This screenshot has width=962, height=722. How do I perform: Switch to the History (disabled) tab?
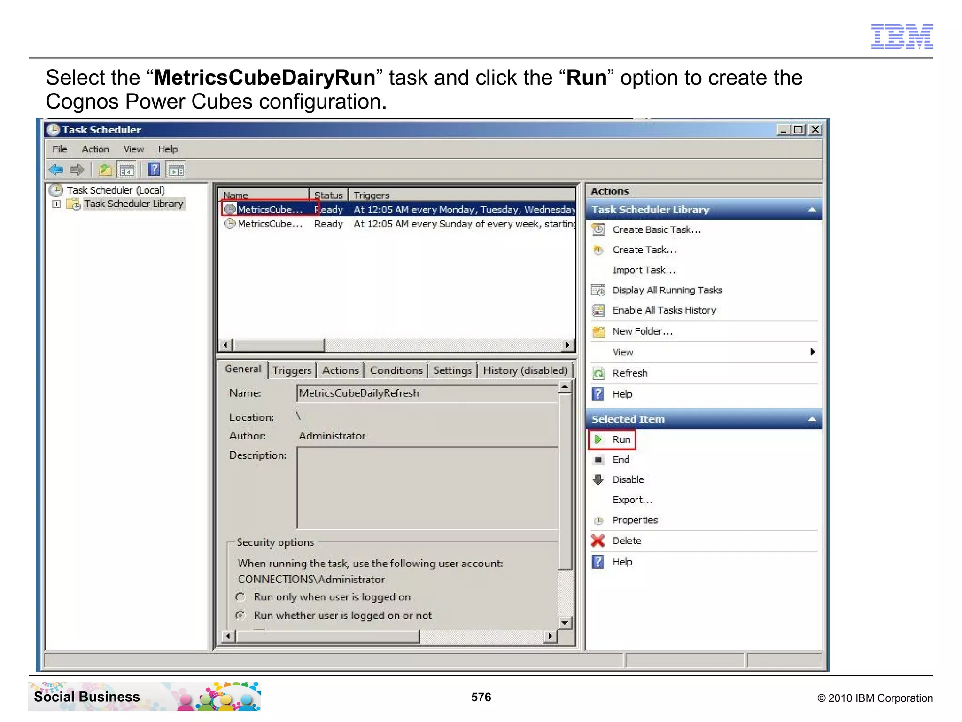point(525,370)
